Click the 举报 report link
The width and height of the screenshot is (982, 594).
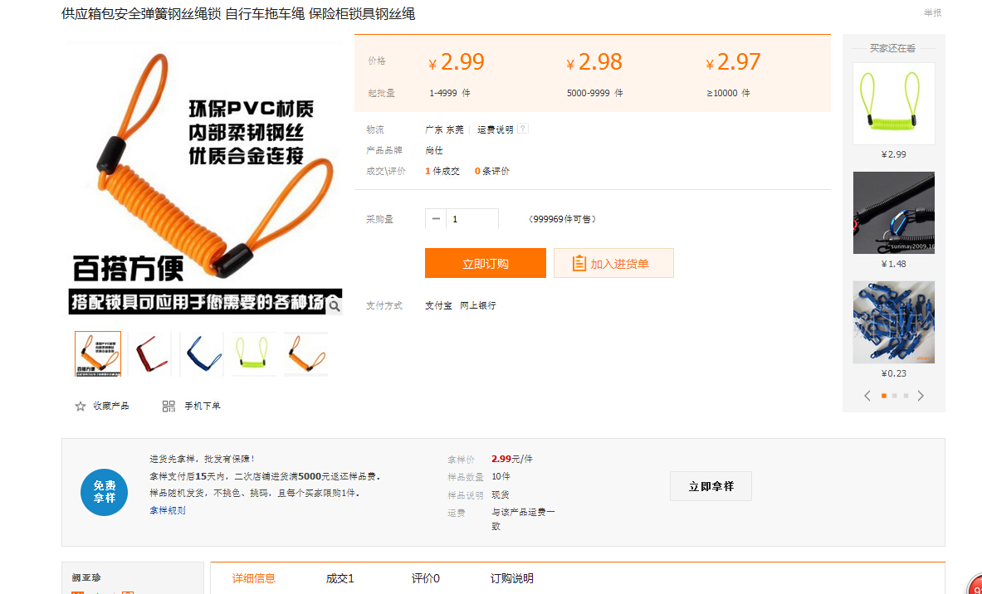click(933, 13)
